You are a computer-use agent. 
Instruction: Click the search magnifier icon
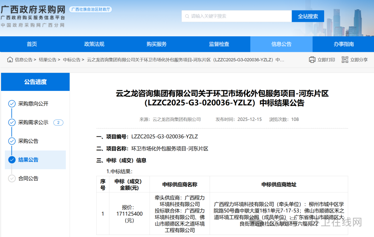187,16
